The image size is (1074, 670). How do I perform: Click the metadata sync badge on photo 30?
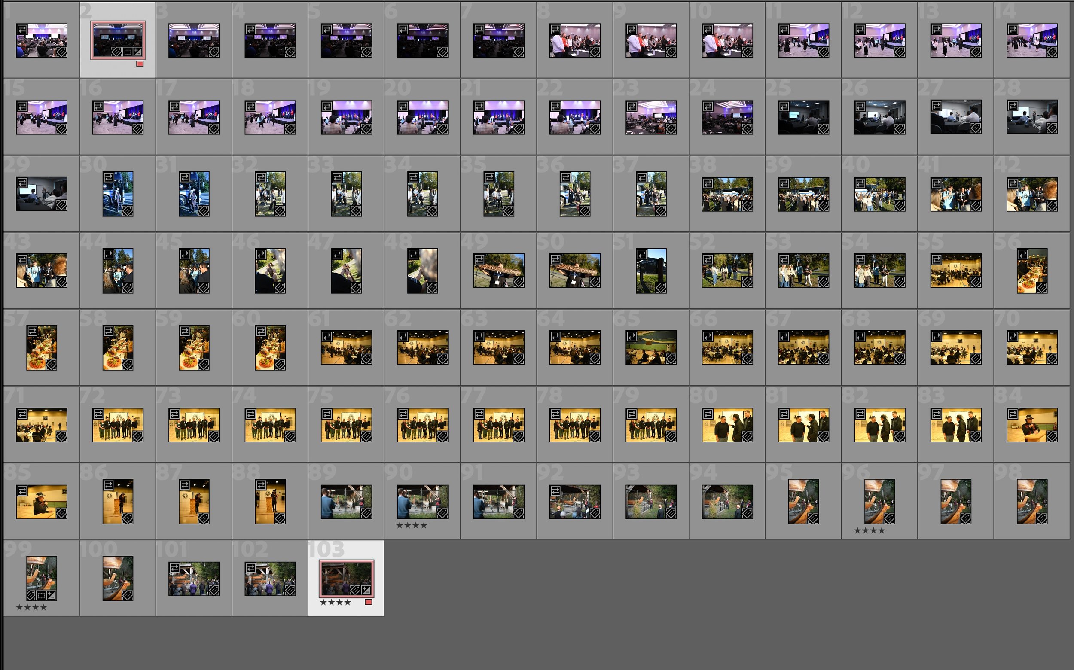pyautogui.click(x=109, y=178)
